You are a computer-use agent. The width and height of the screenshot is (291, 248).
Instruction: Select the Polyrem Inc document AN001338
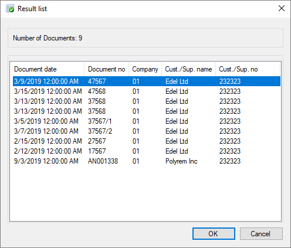tap(147, 161)
